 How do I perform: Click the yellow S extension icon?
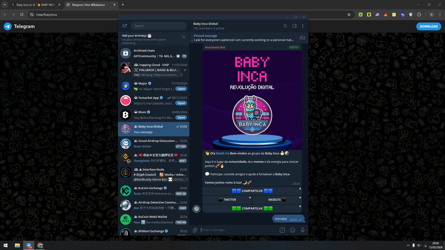(369, 14)
